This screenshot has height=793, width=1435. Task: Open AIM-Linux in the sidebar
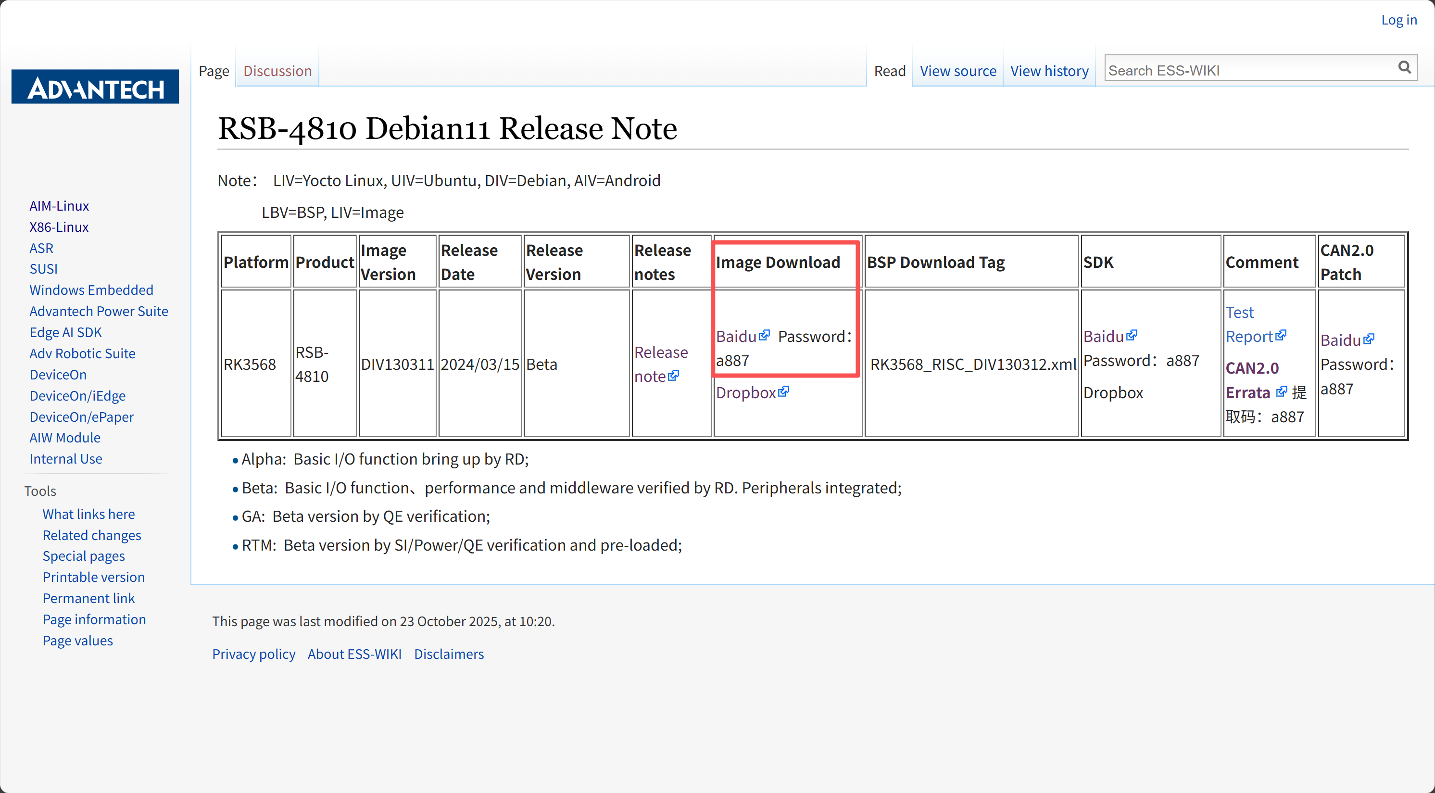click(59, 206)
